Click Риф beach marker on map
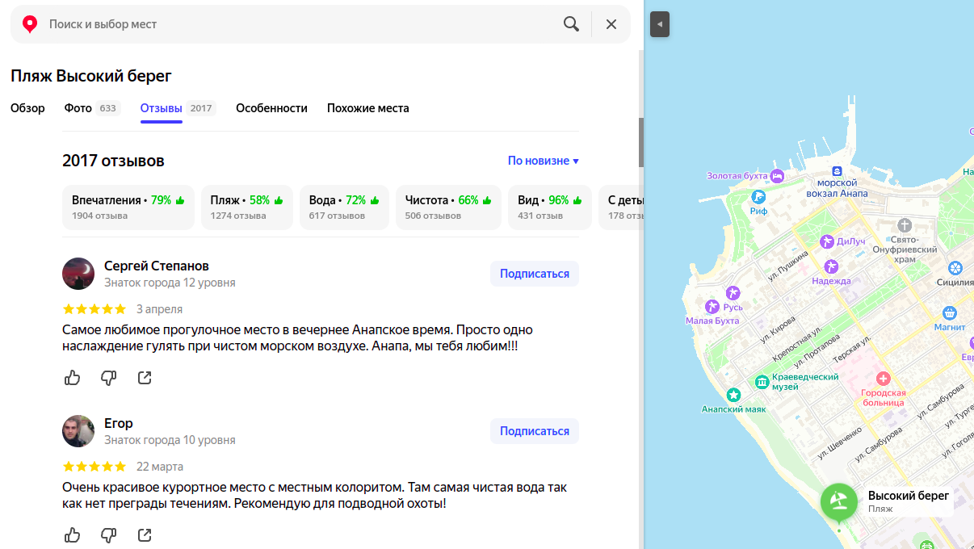The width and height of the screenshot is (974, 549). point(758,196)
